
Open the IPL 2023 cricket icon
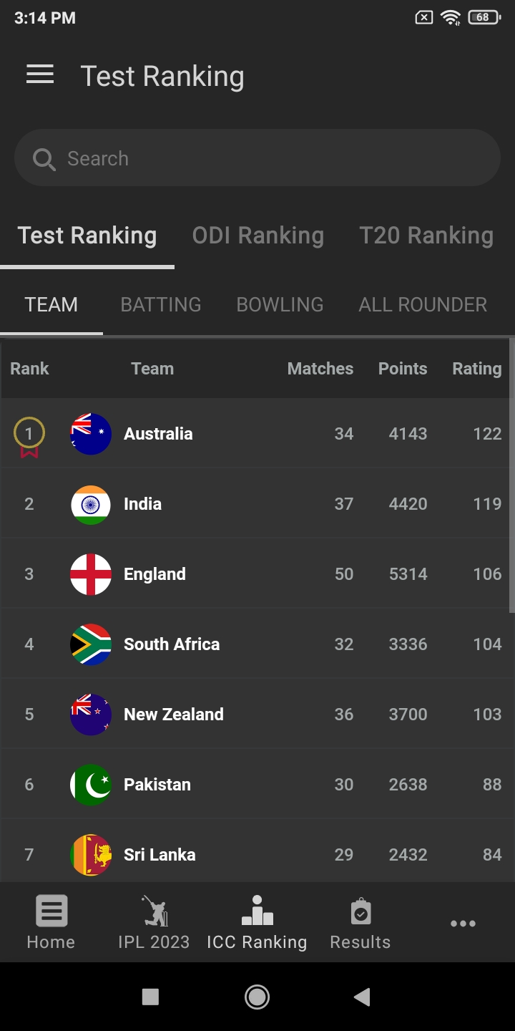[154, 911]
